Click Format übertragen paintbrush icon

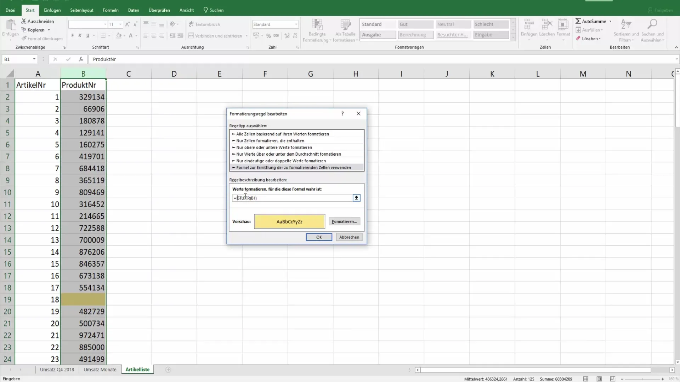(24, 38)
